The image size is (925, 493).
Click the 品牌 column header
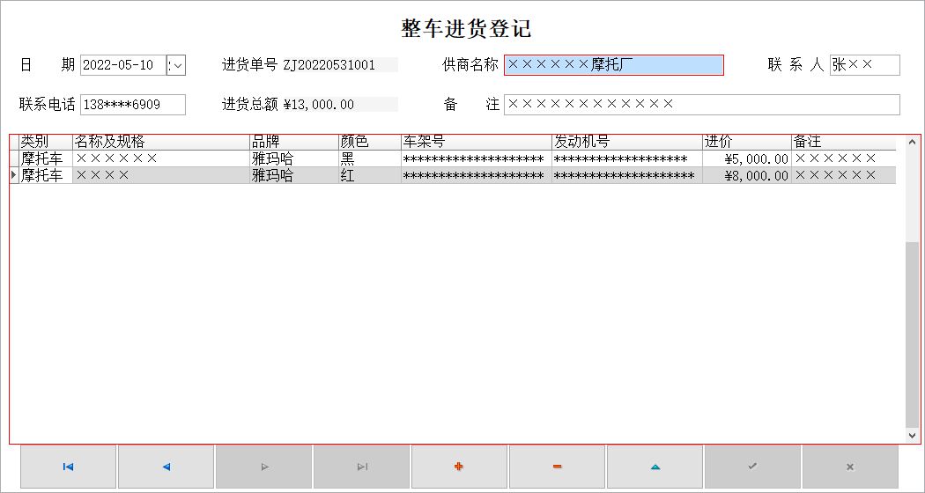294,142
